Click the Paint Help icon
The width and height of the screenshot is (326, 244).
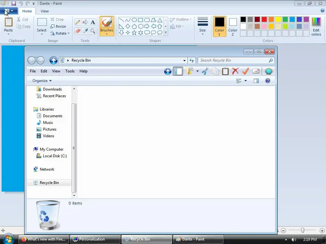(322, 10)
